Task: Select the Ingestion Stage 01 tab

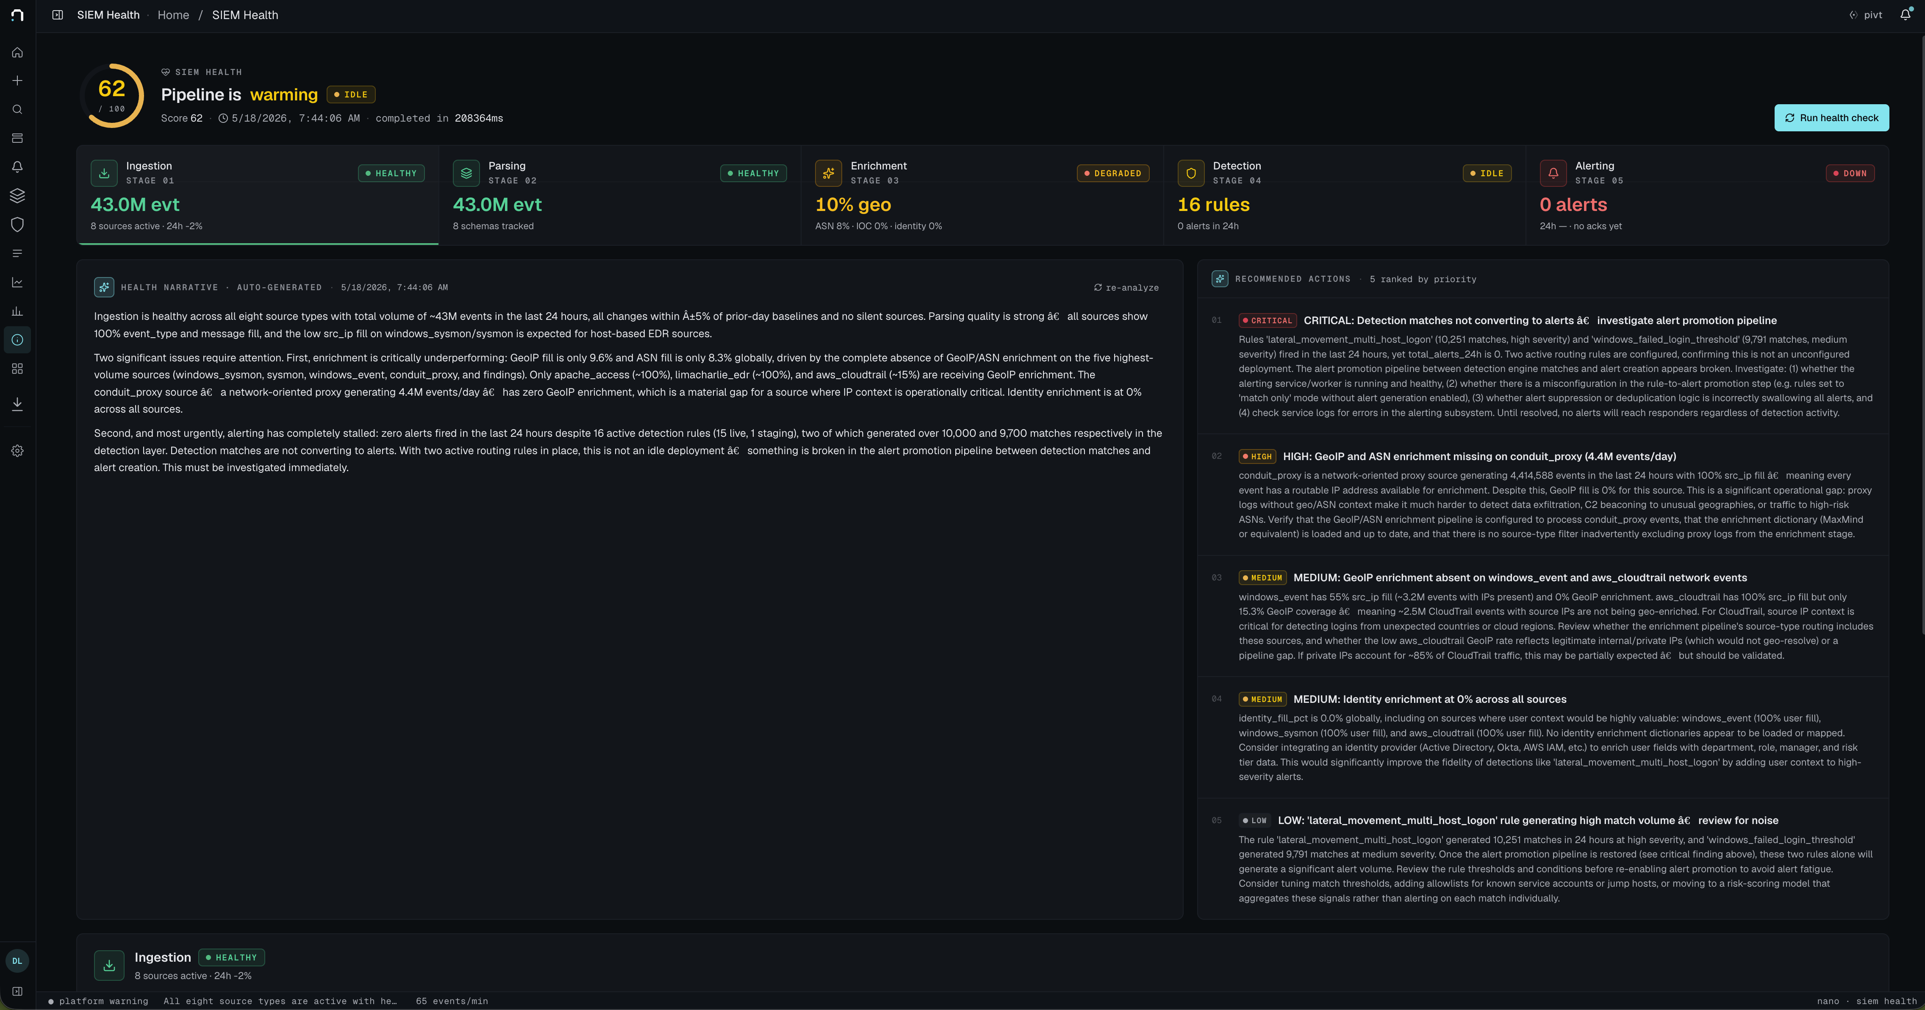Action: click(258, 195)
